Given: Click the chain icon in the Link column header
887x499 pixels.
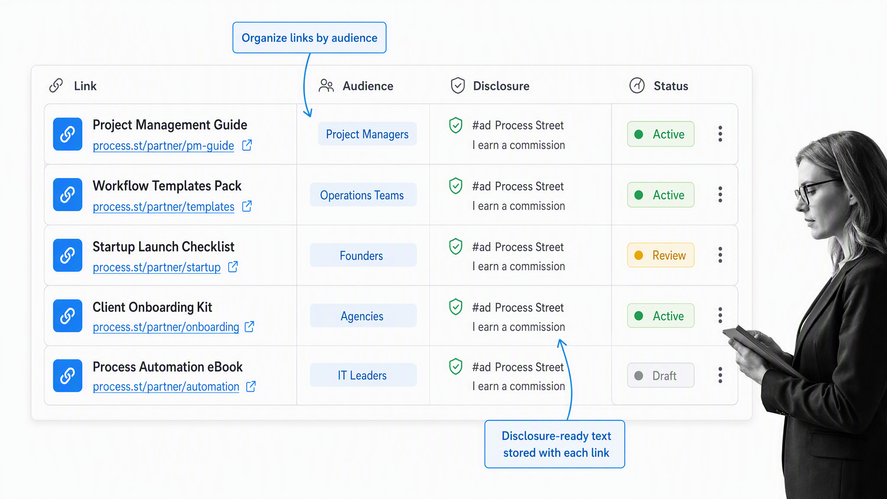Looking at the screenshot, I should [x=56, y=86].
